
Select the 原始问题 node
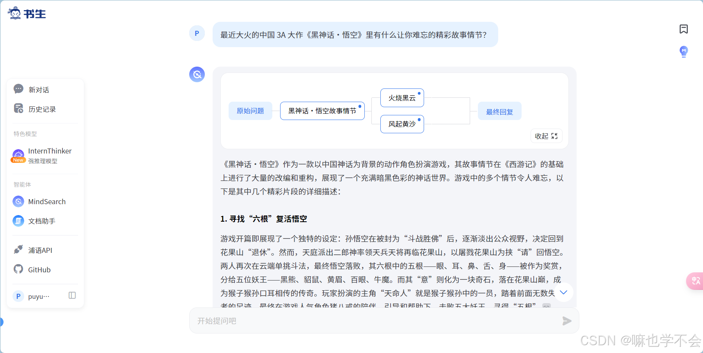[x=250, y=111]
